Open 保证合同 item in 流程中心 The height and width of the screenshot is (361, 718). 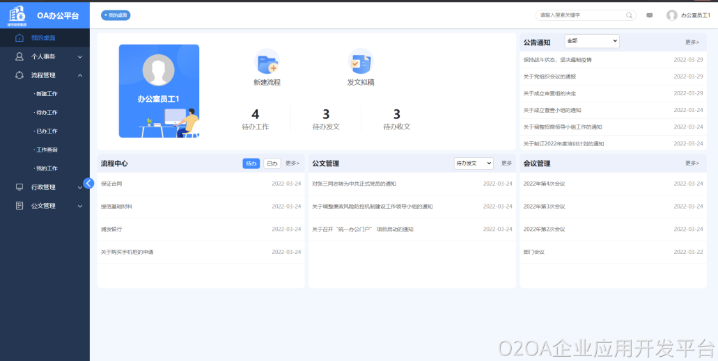coord(111,184)
